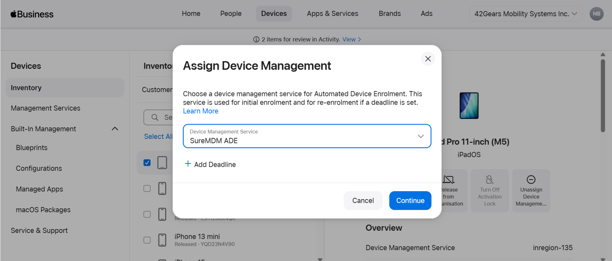This screenshot has width=612, height=261.
Task: Go to the People tab
Action: coord(231,13)
